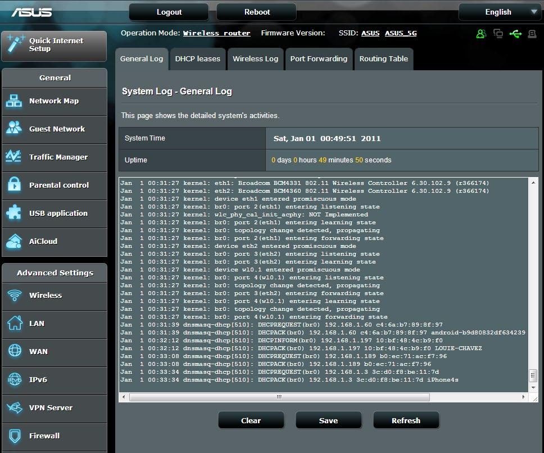The image size is (544, 453).
Task: Click the Traffic Manager graph icon
Action: 14,156
